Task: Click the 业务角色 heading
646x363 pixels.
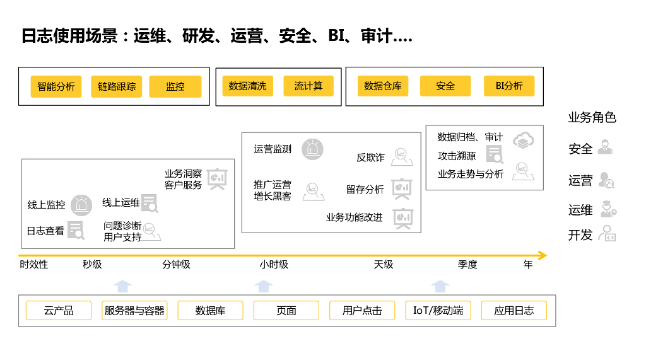Action: tap(592, 117)
